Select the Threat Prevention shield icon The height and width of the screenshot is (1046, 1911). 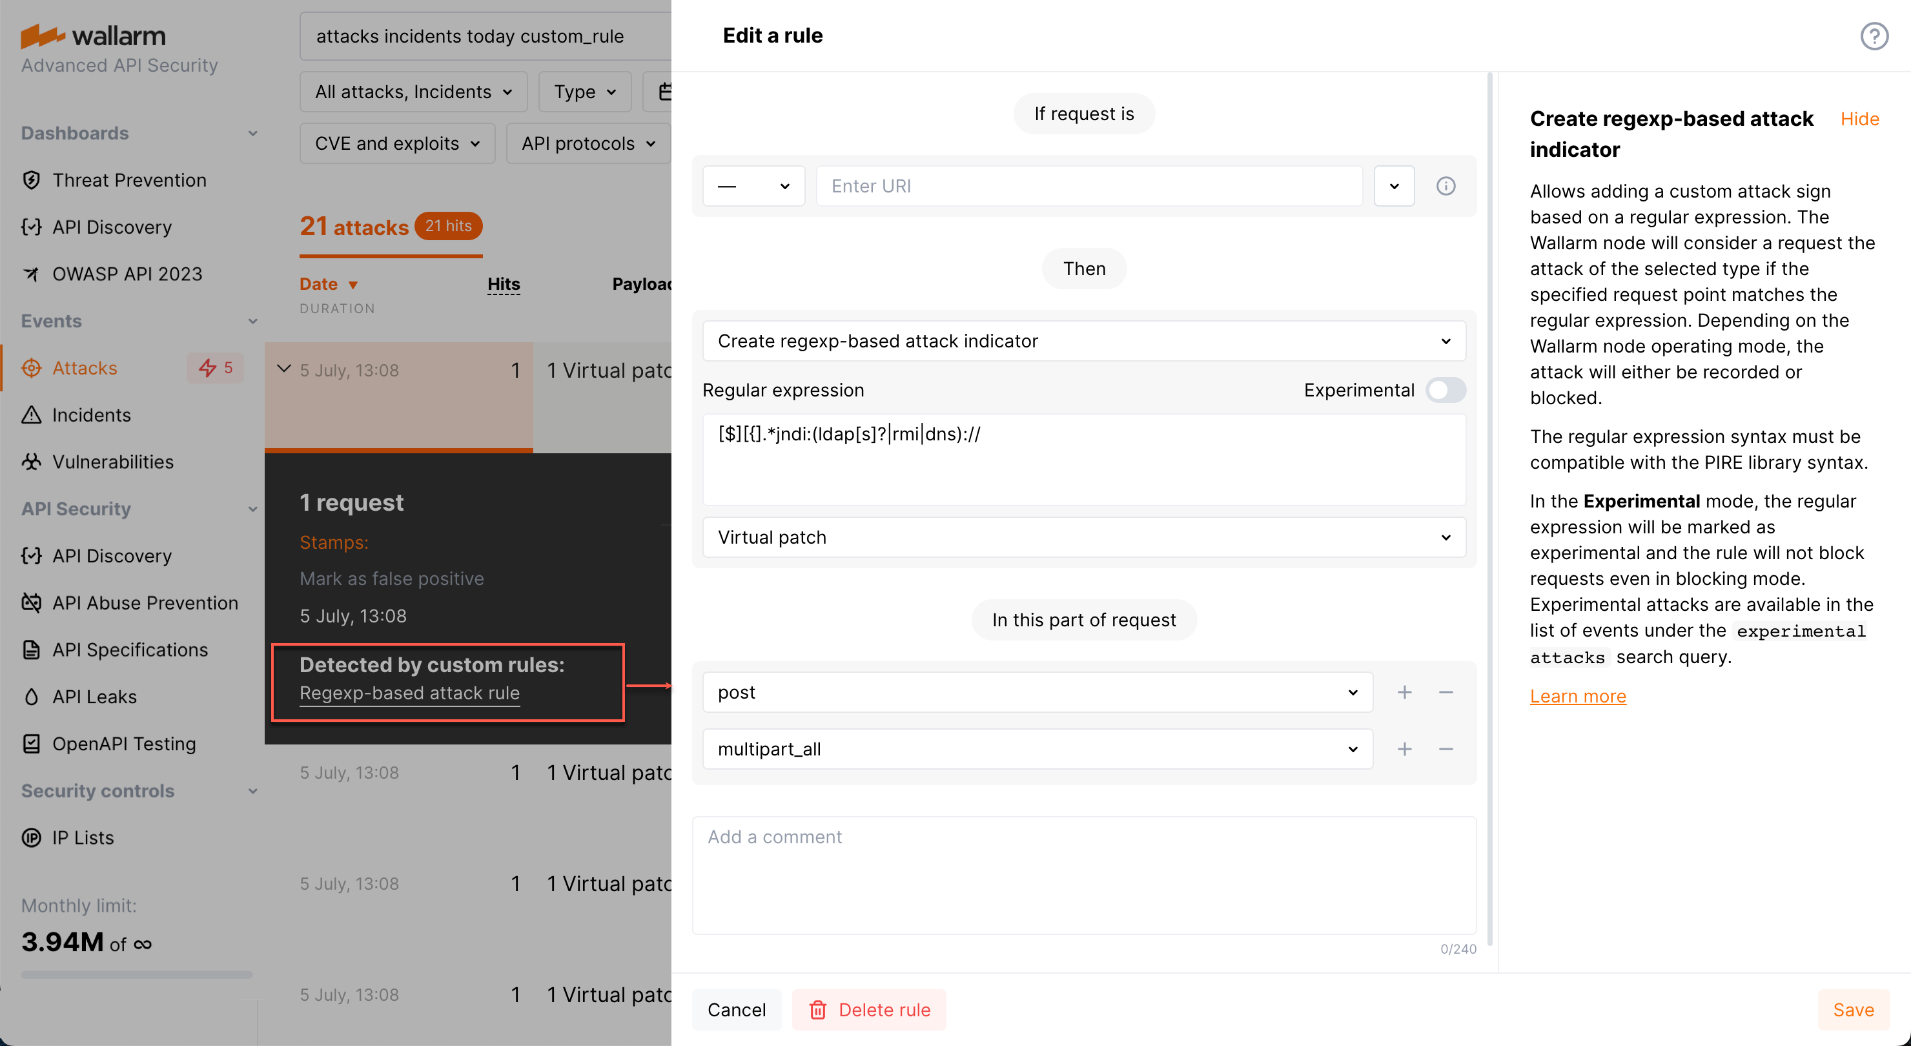click(x=31, y=179)
